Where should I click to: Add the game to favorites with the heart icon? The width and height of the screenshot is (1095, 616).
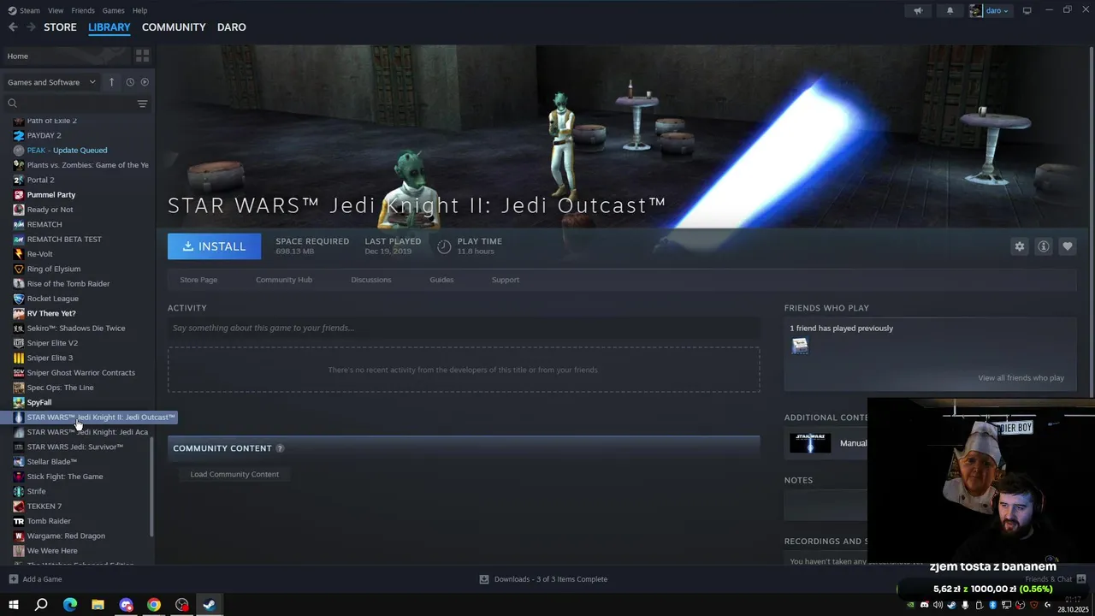click(1067, 246)
